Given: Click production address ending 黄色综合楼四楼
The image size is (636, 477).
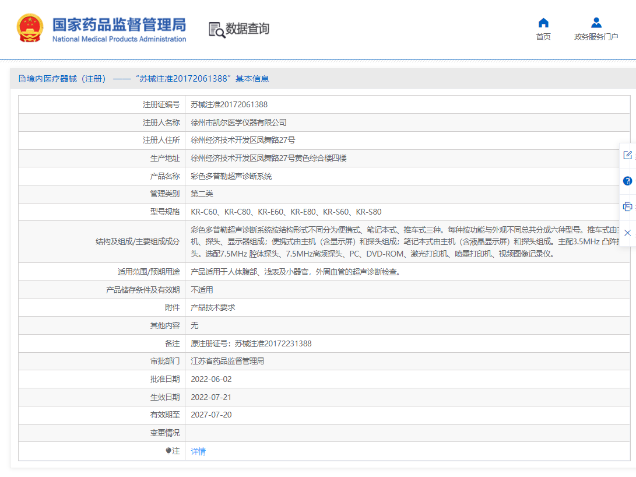Looking at the screenshot, I should [269, 158].
